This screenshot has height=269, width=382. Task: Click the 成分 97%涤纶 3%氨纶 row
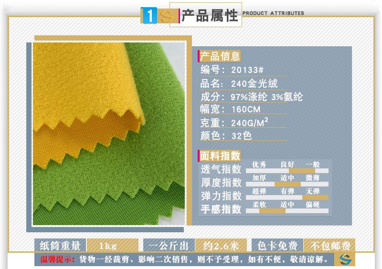pos(251,97)
